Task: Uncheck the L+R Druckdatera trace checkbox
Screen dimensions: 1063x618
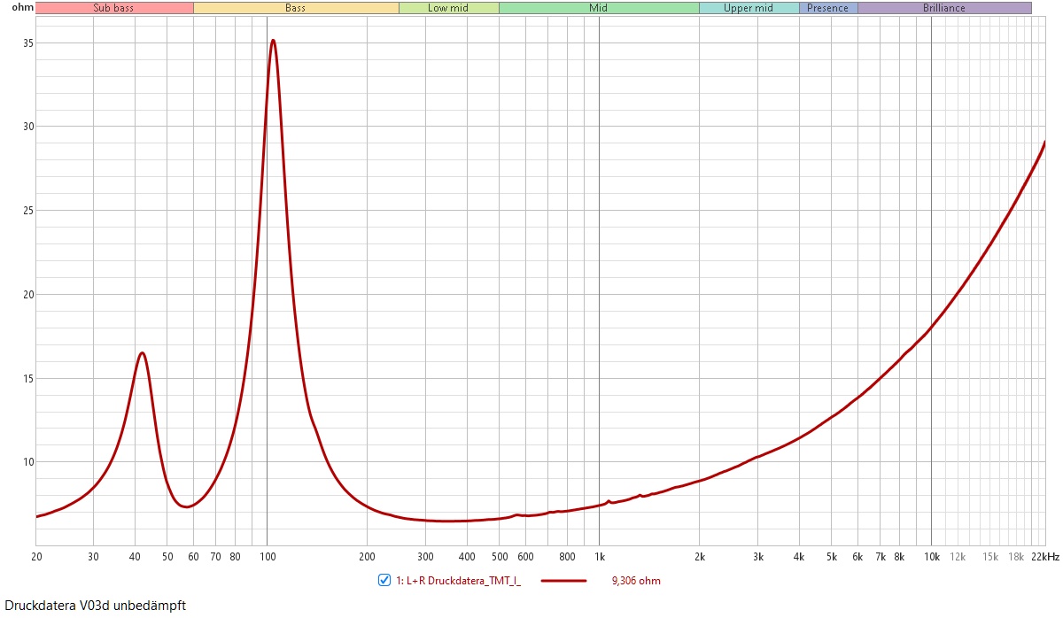Action: coord(384,581)
